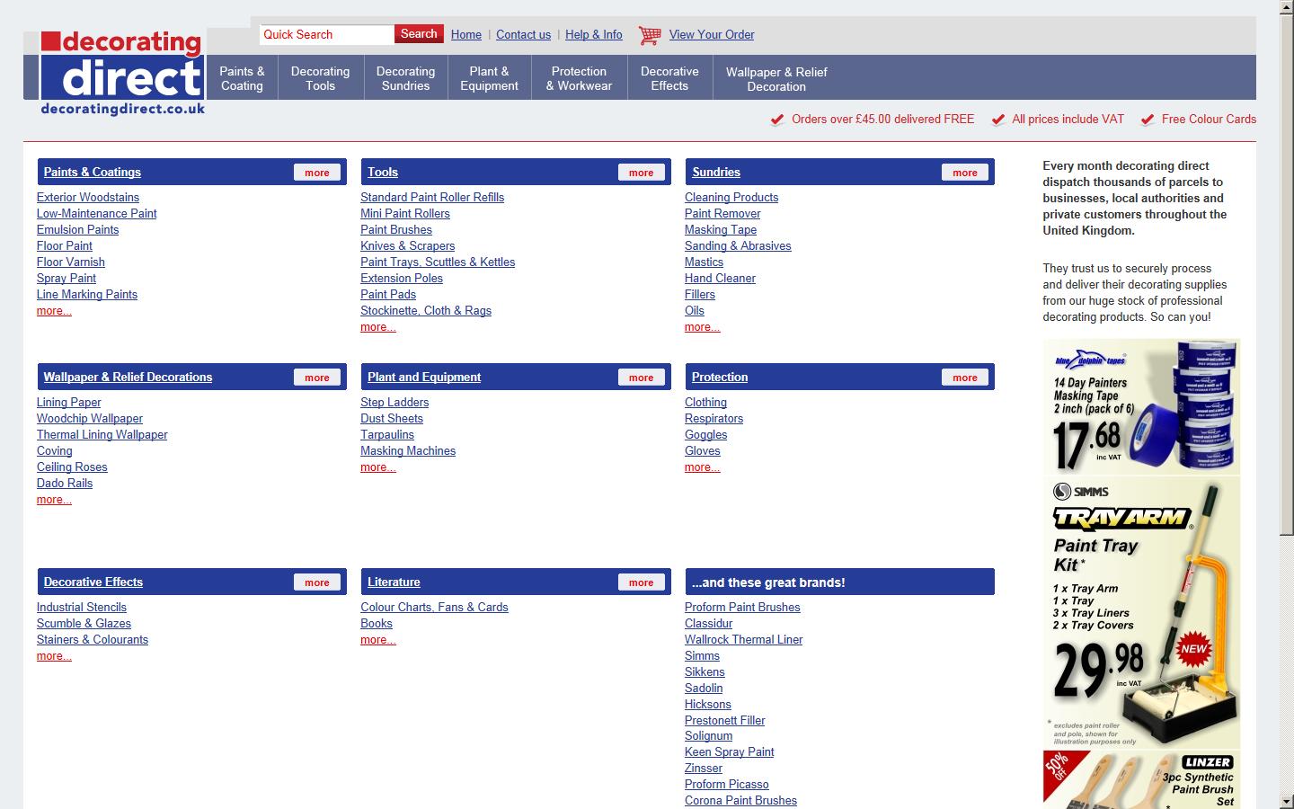The image size is (1294, 809).
Task: Open Protection & Workwear navigation menu
Action: click(579, 78)
